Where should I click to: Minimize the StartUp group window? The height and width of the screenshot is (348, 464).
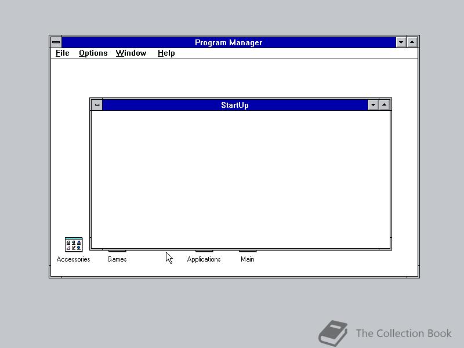[373, 105]
